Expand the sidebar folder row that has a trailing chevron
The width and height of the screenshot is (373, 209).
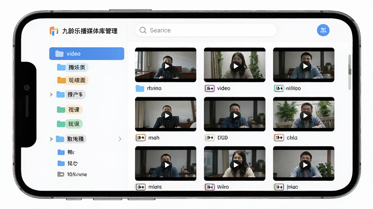(x=51, y=139)
